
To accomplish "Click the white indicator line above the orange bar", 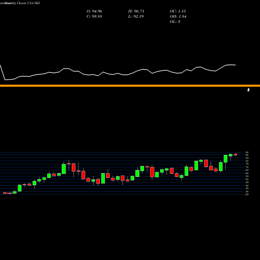I will tap(118, 73).
